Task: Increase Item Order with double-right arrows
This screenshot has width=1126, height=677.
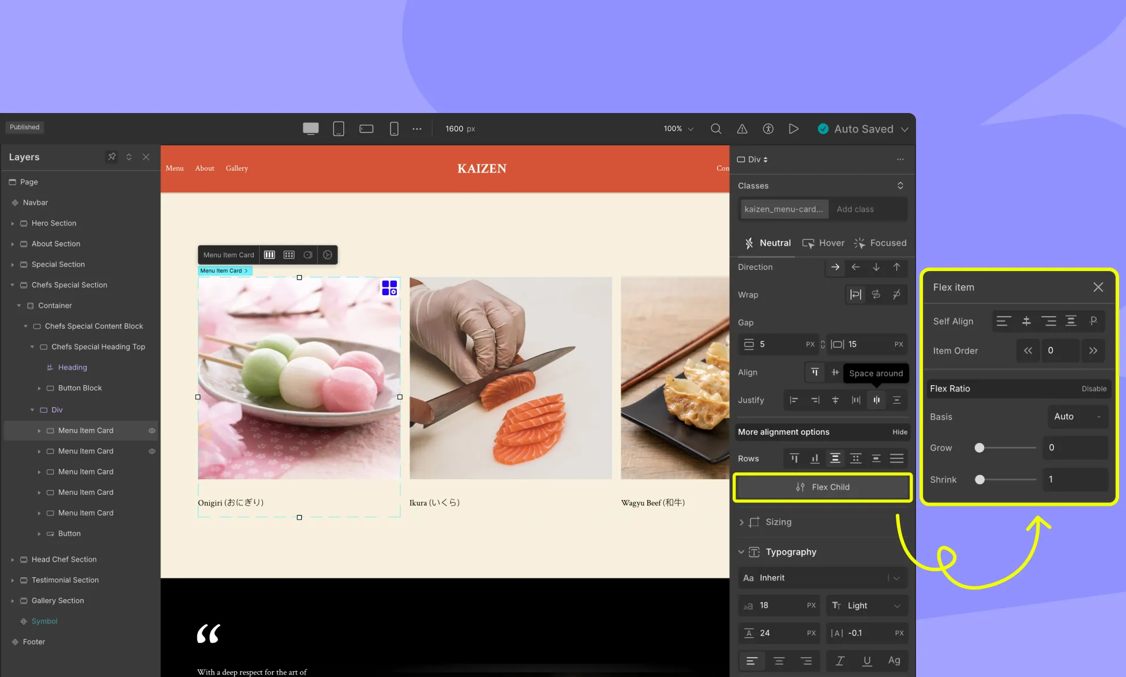Action: (x=1093, y=351)
